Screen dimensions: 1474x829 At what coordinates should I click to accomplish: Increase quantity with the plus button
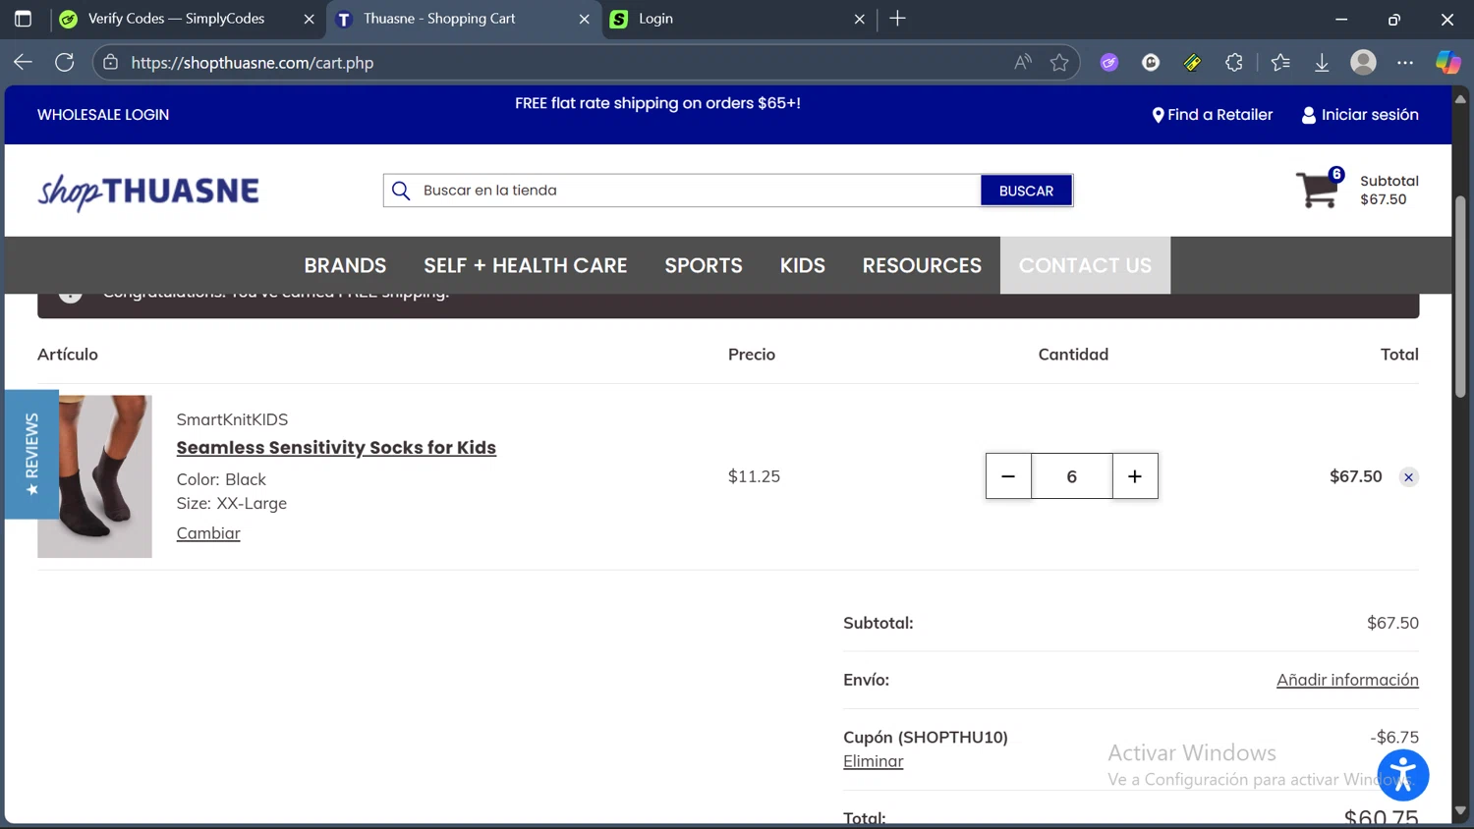coord(1135,476)
